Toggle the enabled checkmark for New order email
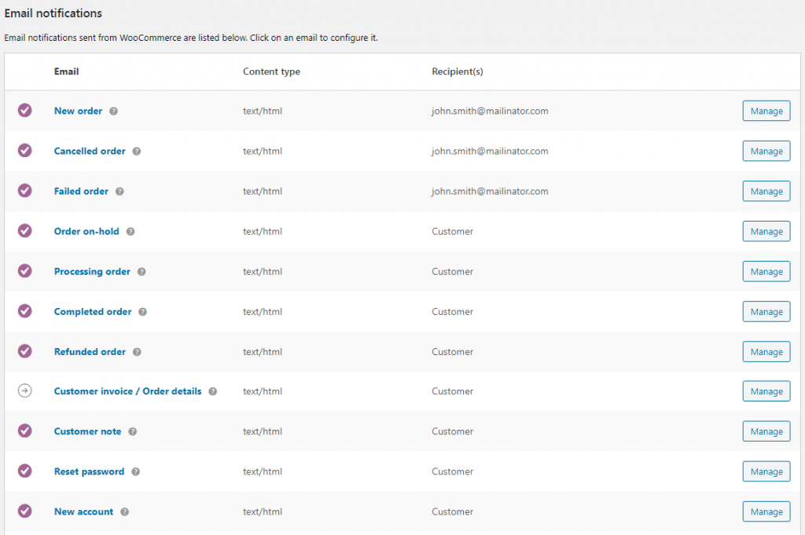Screen dimensions: 805x535 coord(24,111)
